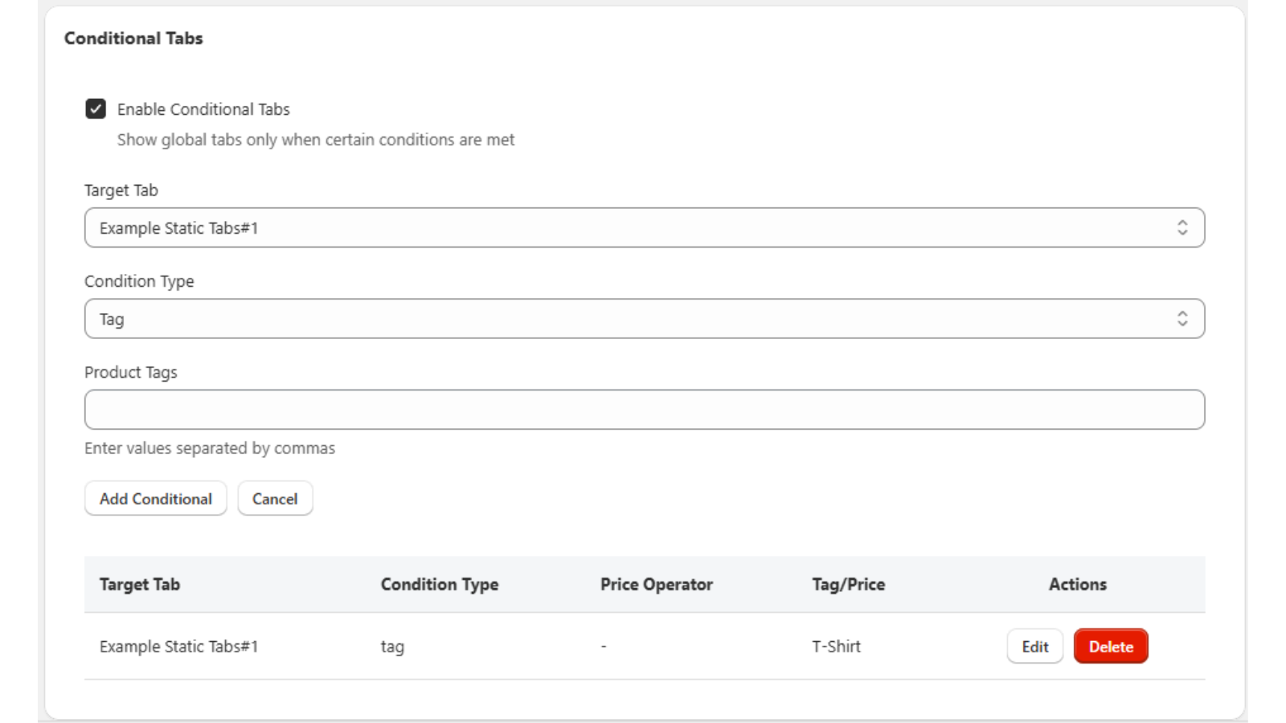Viewport: 1286px width, 723px height.
Task: Delete the T-Shirt tag condition
Action: pyautogui.click(x=1111, y=646)
